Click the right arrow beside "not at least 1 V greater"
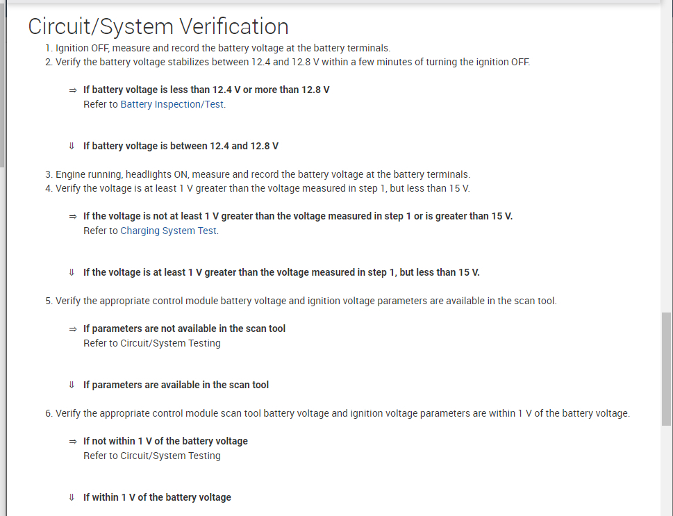 [x=72, y=217]
